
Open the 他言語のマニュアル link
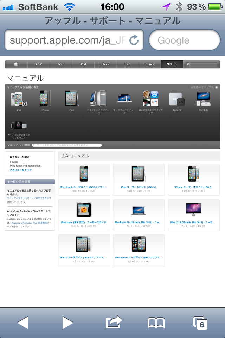(x=204, y=87)
